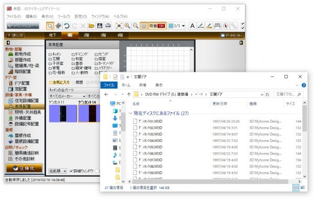Click the zoom in magnifier icon

click(127, 26)
